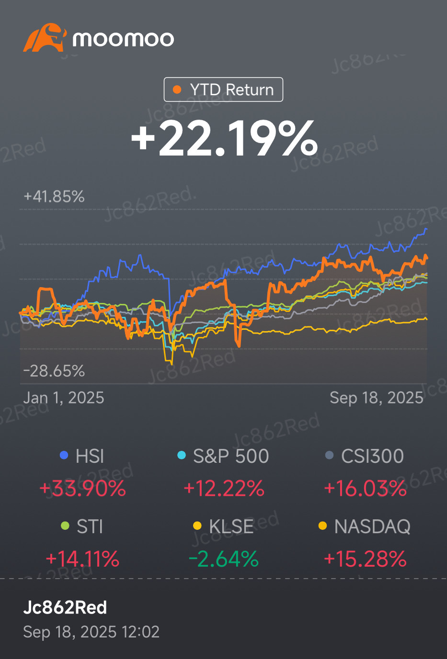Click the gray CSI300 legend dot
Viewport: 447px width, 659px height.
(329, 455)
